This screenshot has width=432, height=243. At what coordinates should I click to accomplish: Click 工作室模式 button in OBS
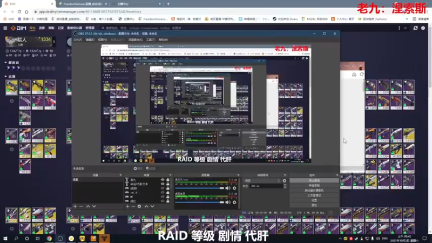[x=314, y=195]
